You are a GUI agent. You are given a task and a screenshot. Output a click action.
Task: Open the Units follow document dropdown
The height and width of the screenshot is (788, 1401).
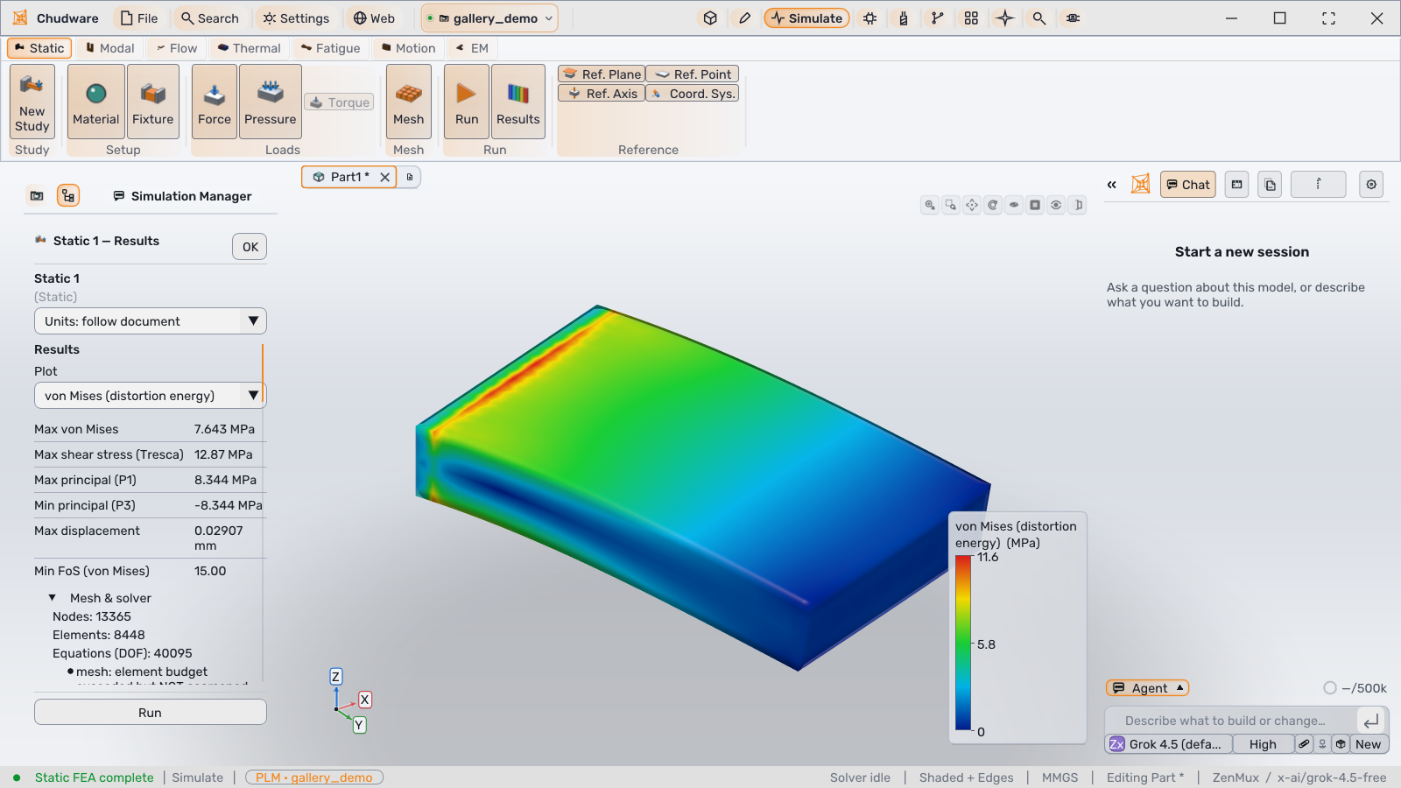click(x=151, y=321)
